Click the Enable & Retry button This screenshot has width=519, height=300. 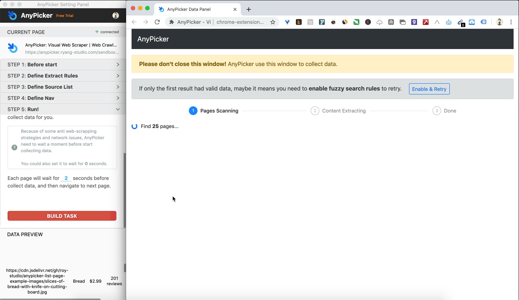point(429,89)
